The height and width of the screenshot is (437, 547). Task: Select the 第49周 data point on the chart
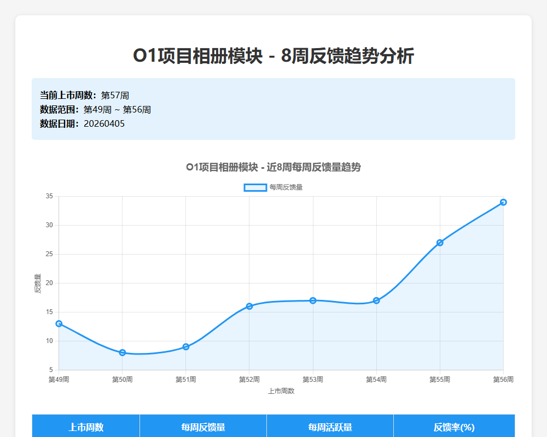pos(59,324)
